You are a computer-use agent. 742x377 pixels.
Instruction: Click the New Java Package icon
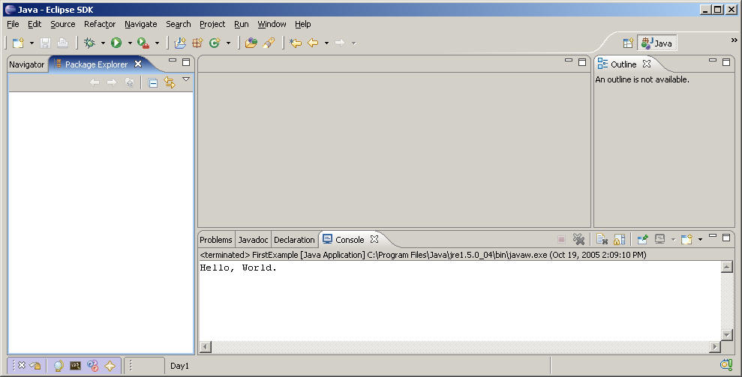197,43
